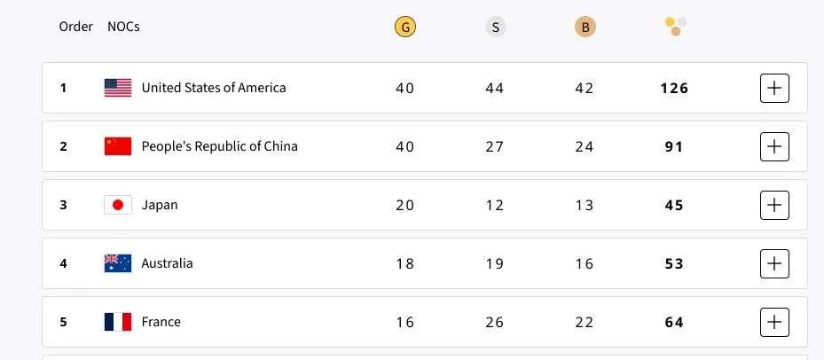Click the Australia flag icon
This screenshot has width=824, height=360.
(x=118, y=263)
